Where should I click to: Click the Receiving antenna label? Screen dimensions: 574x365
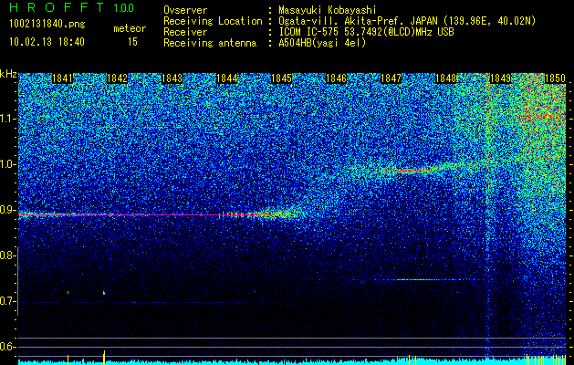(210, 43)
